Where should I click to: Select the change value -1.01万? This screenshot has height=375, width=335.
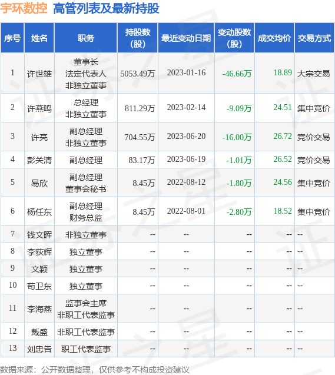239,160
